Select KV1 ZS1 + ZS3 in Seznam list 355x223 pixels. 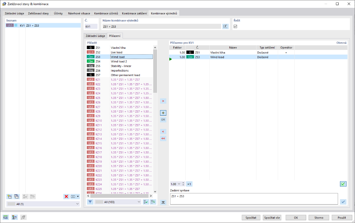tap(43, 25)
